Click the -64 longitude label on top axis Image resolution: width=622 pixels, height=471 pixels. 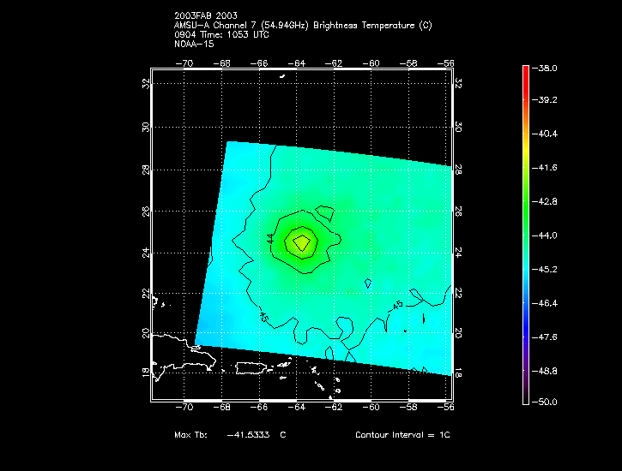pos(296,63)
